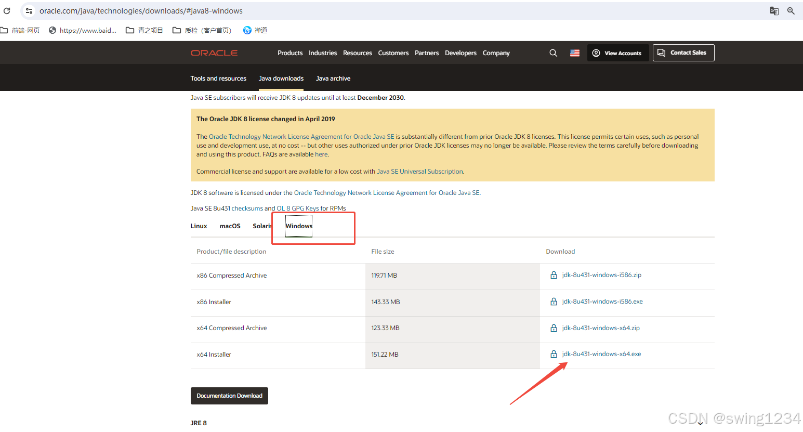Click Contact Sales button
The image size is (803, 432).
(x=683, y=53)
